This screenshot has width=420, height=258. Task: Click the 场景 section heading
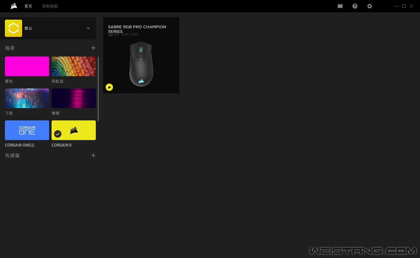point(10,48)
